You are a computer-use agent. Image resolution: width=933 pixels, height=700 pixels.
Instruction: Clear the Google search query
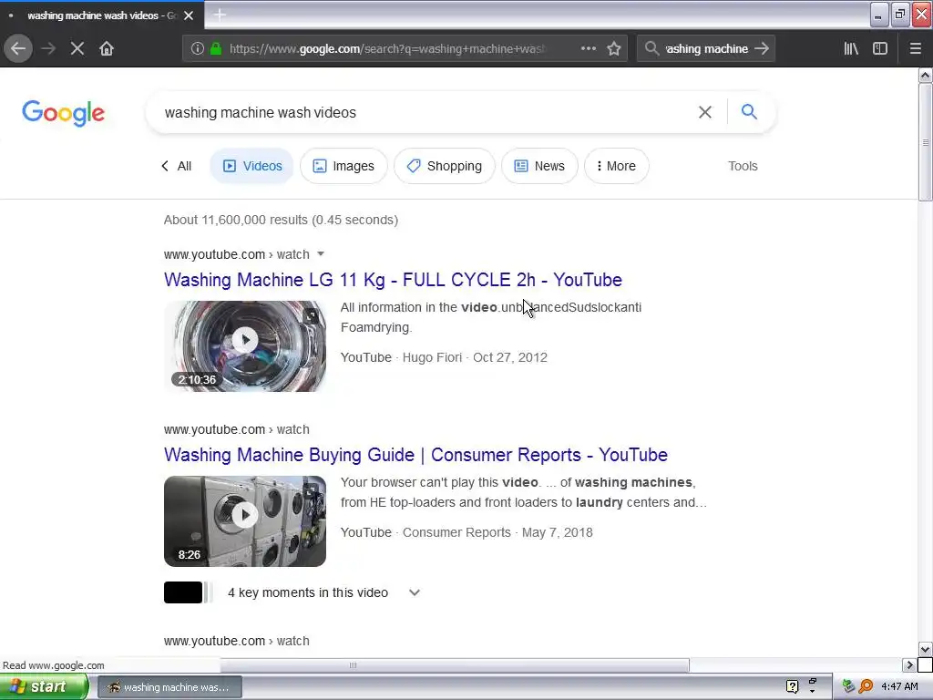tap(705, 112)
